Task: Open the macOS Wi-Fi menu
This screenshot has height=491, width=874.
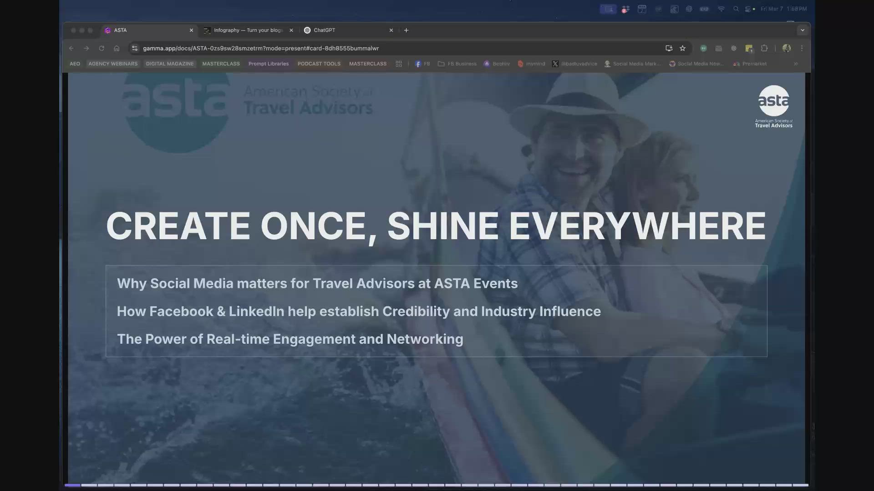Action: [721, 9]
